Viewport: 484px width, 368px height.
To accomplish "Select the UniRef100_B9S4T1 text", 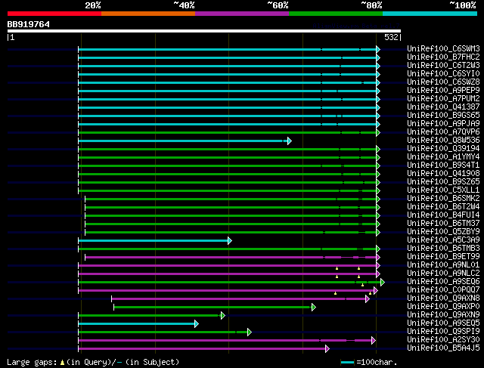I will coord(443,165).
